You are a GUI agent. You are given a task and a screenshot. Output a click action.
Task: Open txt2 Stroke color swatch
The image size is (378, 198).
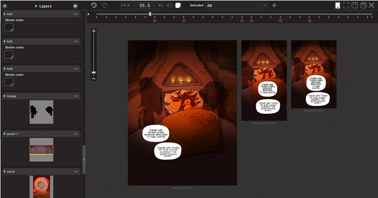9,27
